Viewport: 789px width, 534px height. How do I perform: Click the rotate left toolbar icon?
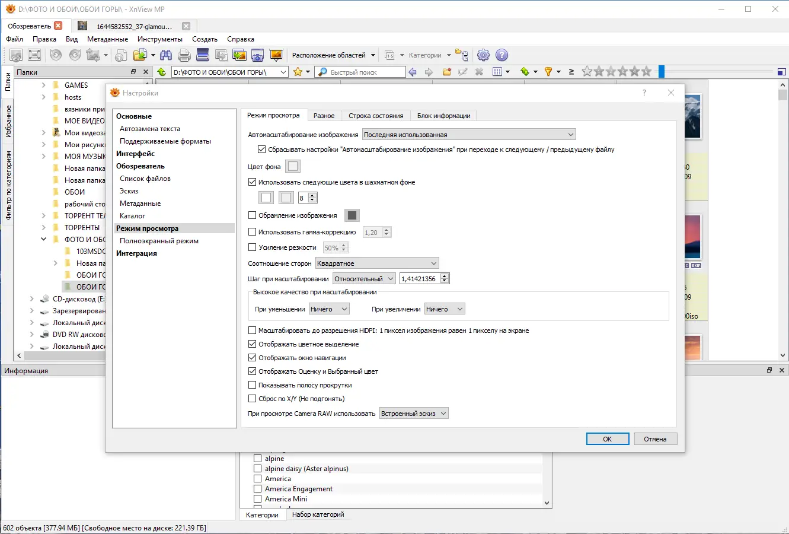56,55
